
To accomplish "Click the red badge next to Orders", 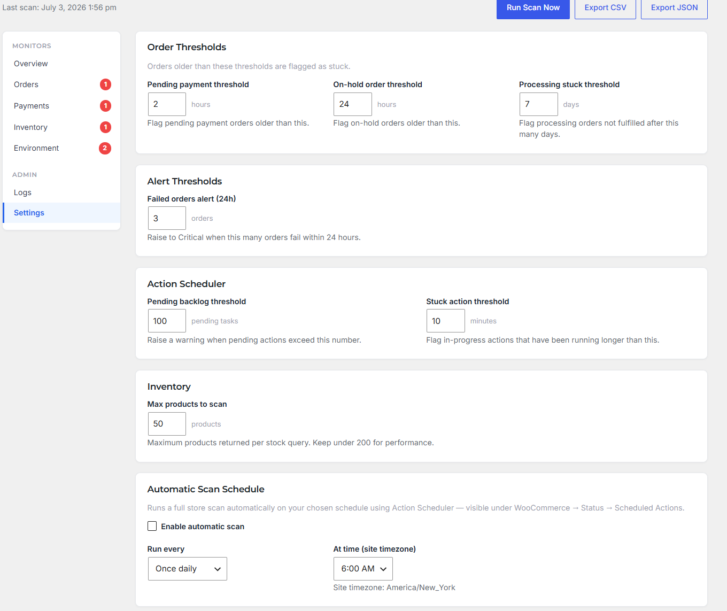I will pyautogui.click(x=105, y=84).
